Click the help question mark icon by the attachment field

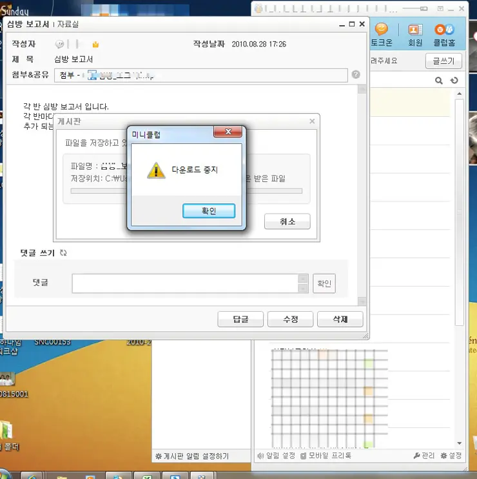pyautogui.click(x=356, y=75)
